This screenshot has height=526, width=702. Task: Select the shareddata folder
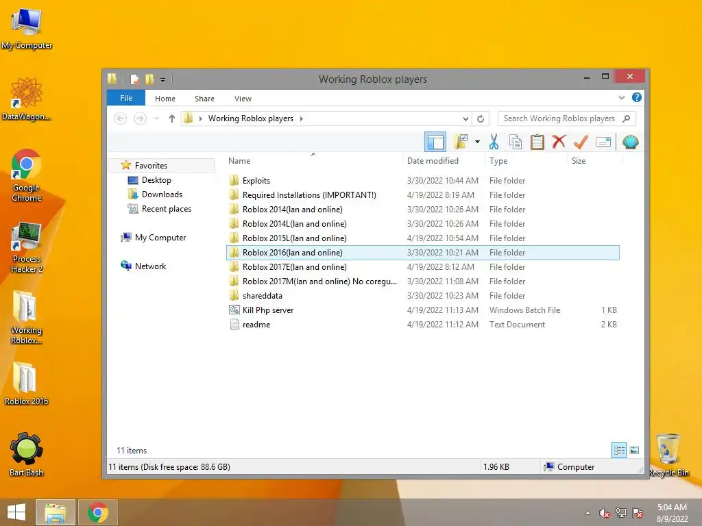(x=422, y=296)
